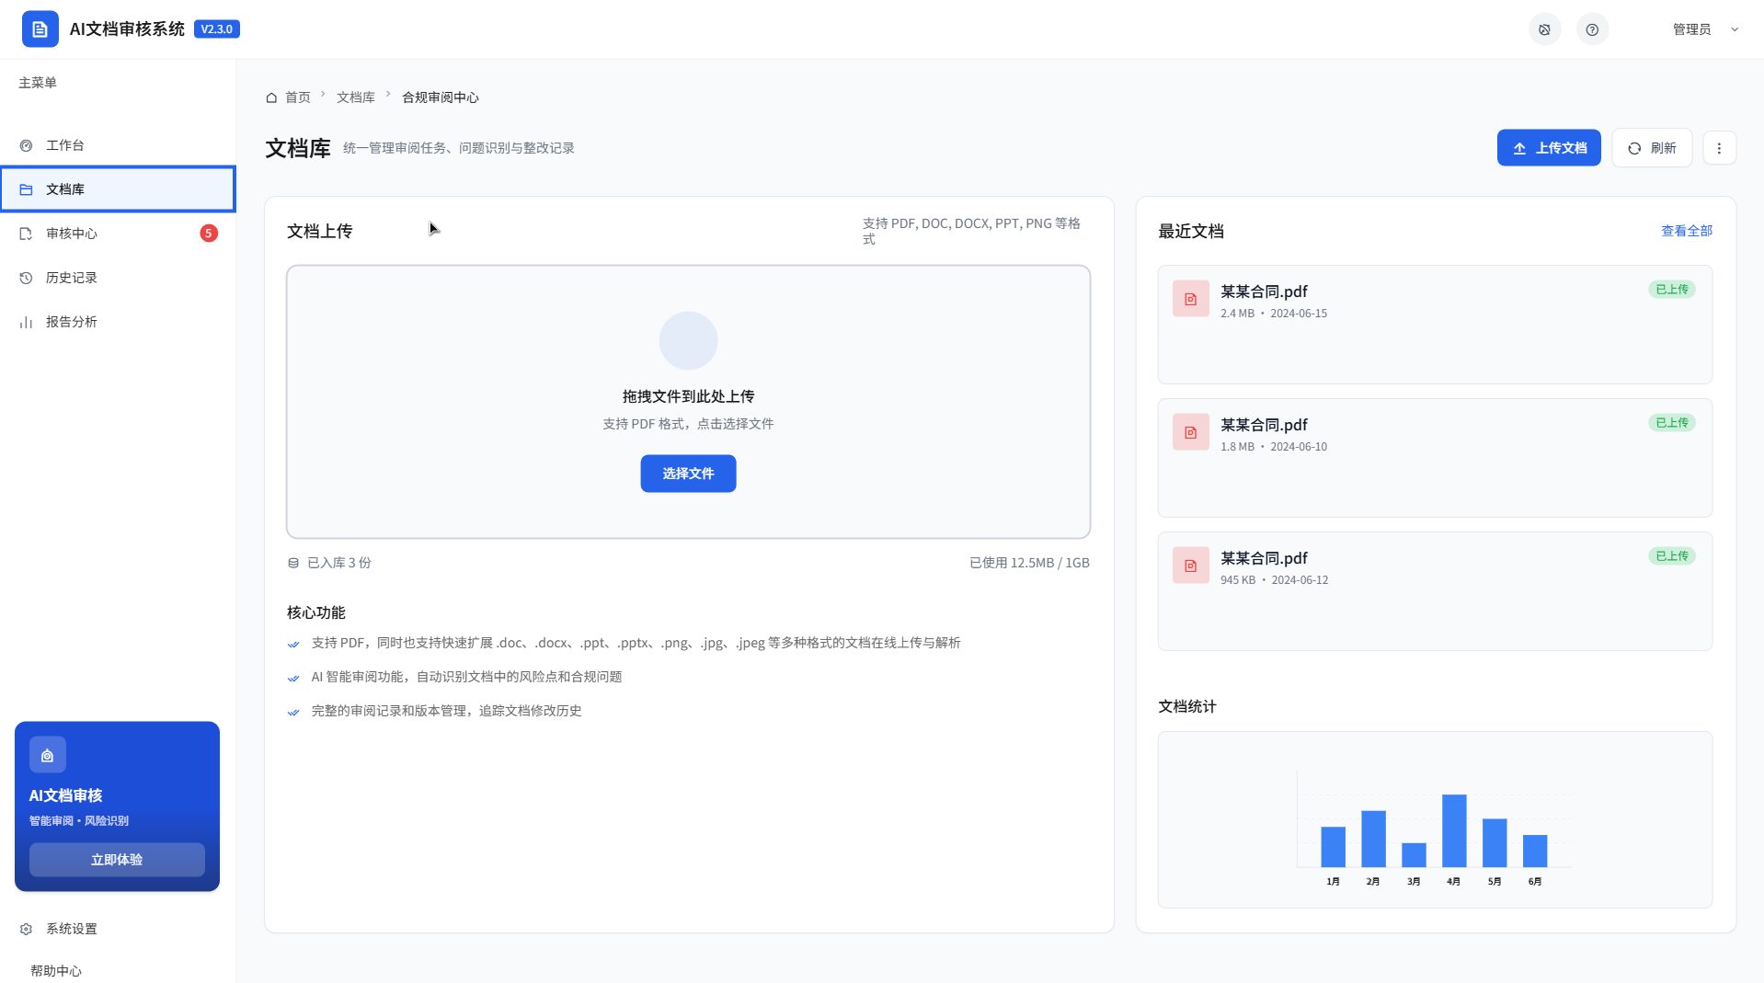Click the refresh circle icon in 刷新
The height and width of the screenshot is (983, 1764).
1634,148
